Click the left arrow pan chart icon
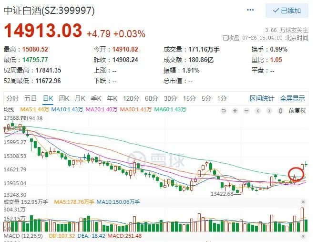 click(258, 111)
